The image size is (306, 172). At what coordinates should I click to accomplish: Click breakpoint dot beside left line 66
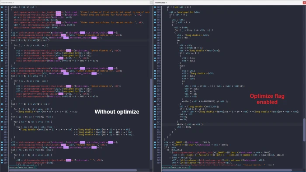point(2,35)
